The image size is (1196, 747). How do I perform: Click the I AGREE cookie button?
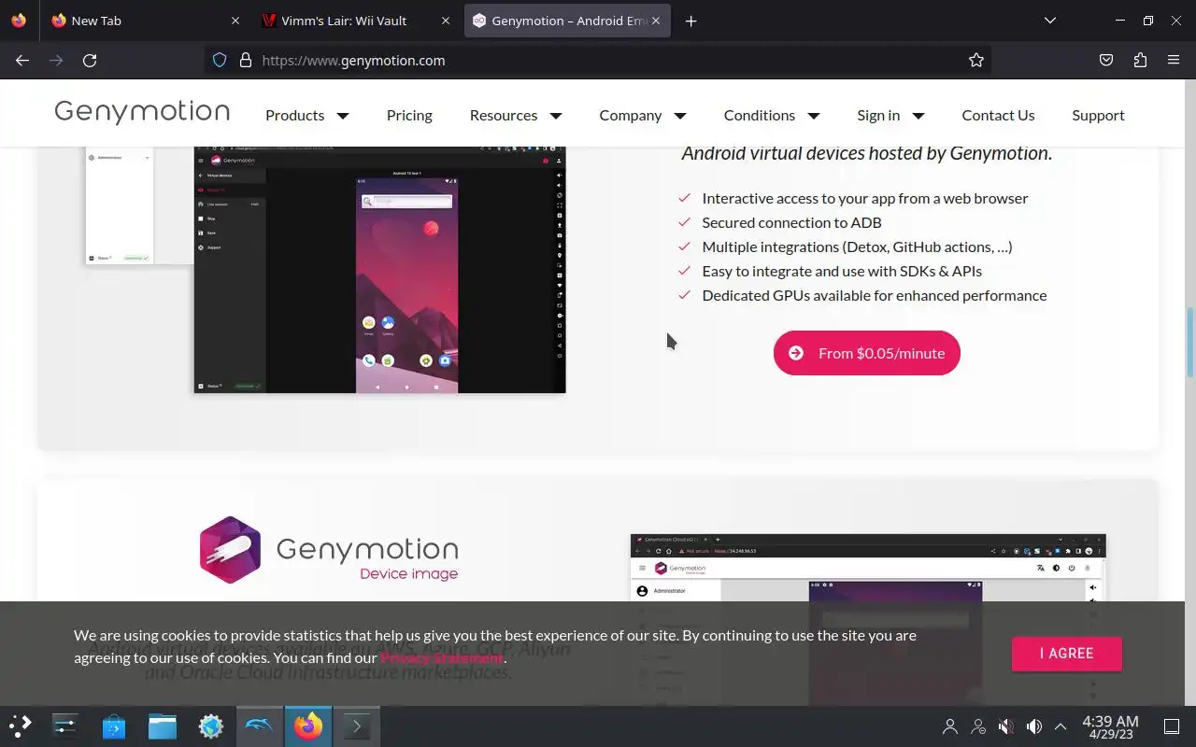coord(1066,654)
